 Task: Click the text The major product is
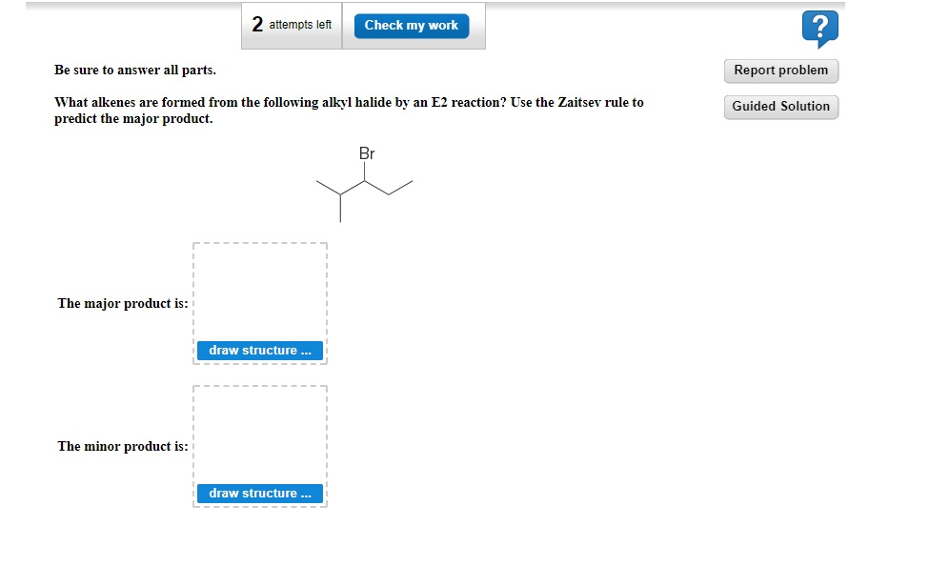[121, 303]
